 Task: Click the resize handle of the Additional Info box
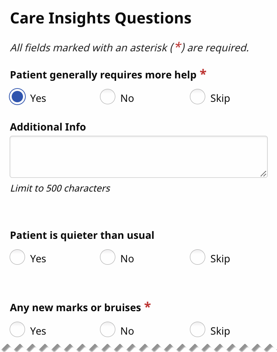pyautogui.click(x=263, y=173)
